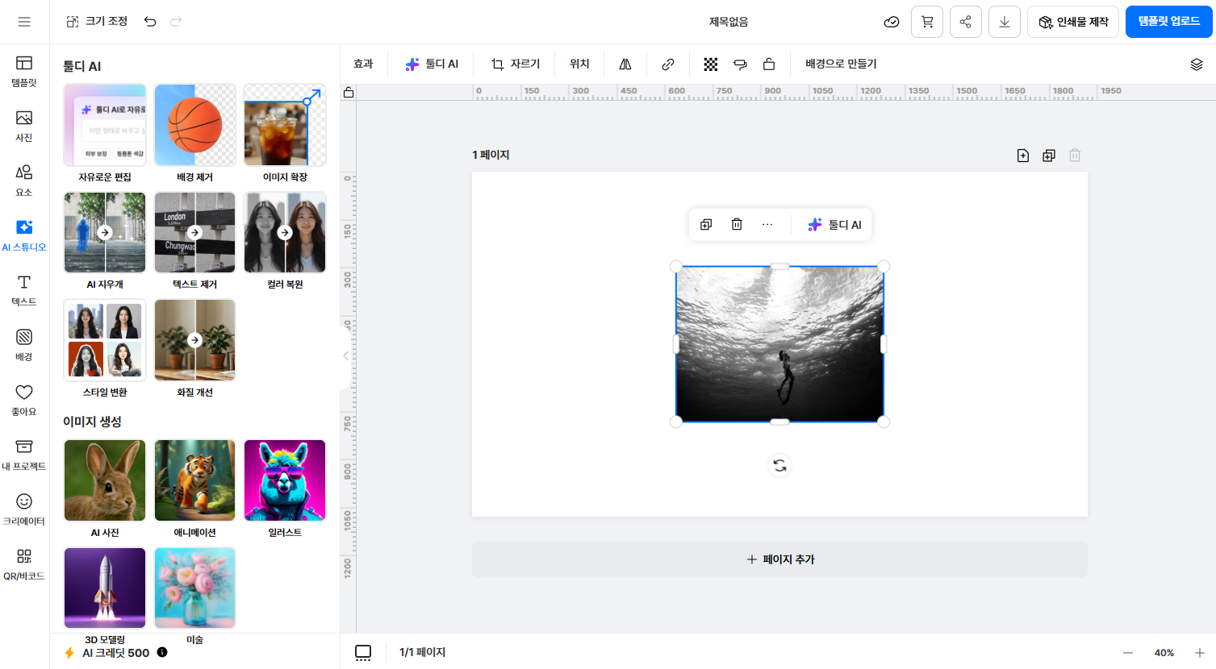1216x669 pixels.
Task: Open 툴디 AI in the top toolbar
Action: [432, 64]
